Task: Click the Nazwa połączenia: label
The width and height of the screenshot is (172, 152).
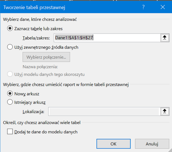Action: (40, 67)
